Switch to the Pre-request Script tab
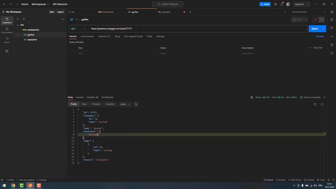 point(133,36)
